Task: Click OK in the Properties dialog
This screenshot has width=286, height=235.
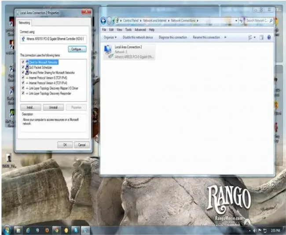Action: tap(65, 145)
